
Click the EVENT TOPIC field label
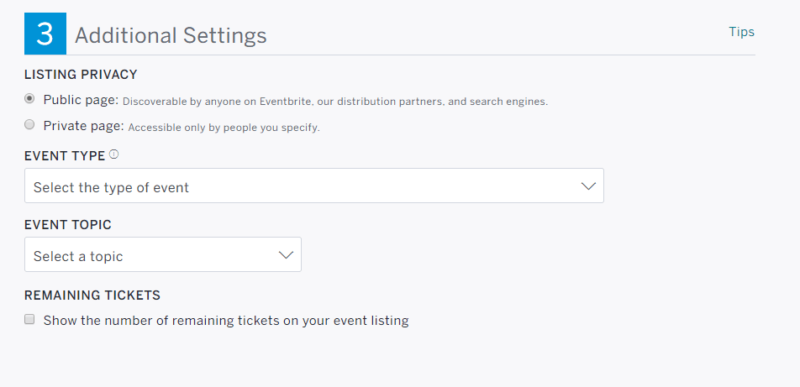coord(67,225)
